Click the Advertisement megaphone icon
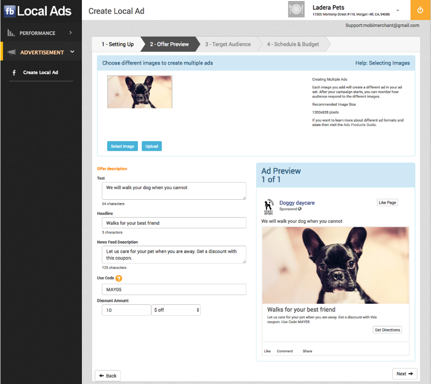 pyautogui.click(x=11, y=52)
